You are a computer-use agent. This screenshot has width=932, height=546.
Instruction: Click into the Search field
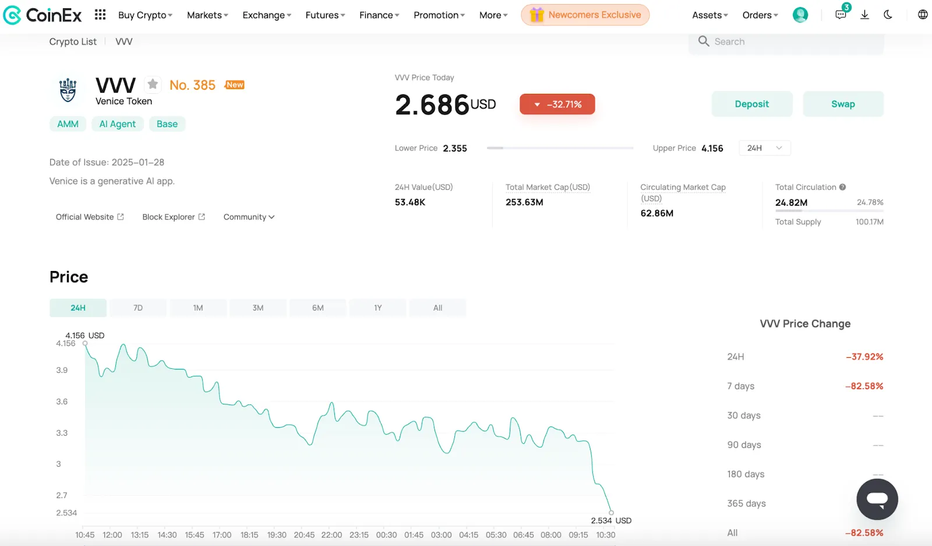tap(786, 41)
